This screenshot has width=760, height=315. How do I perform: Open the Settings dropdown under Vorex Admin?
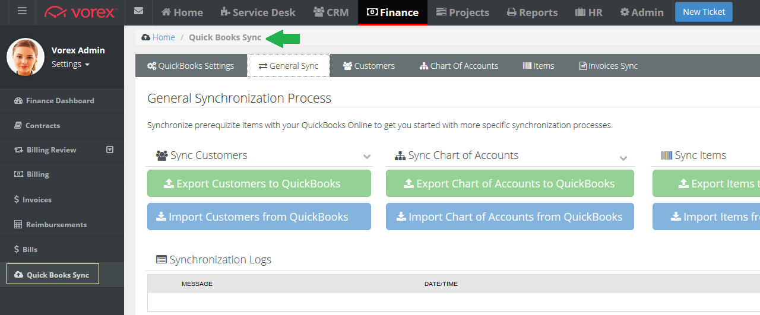(70, 64)
